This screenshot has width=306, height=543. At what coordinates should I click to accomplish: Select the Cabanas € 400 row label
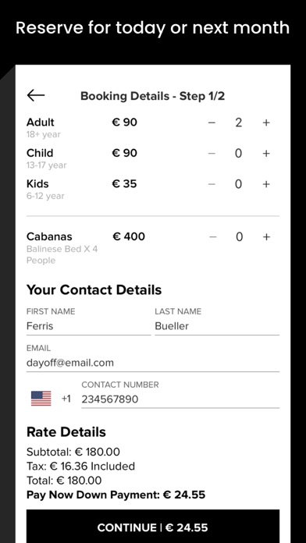pyautogui.click(x=49, y=237)
